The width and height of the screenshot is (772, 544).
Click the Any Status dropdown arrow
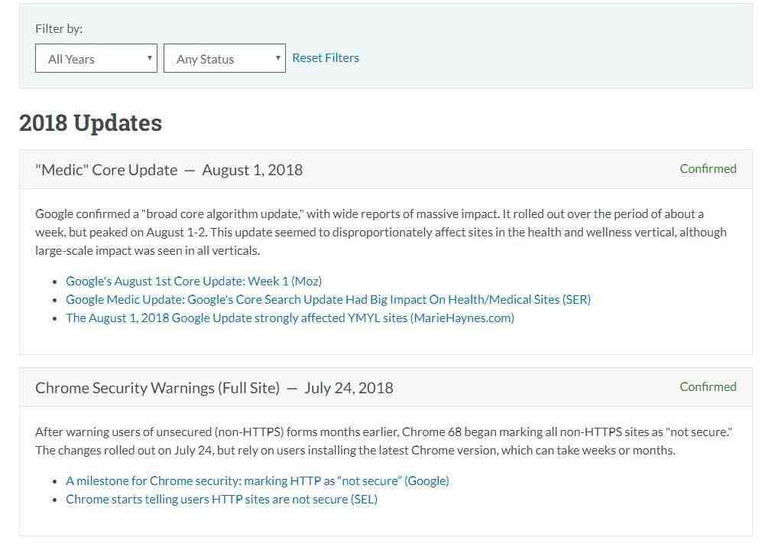(277, 58)
